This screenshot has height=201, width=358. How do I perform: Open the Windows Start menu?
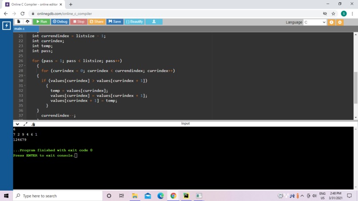[x=6, y=196]
